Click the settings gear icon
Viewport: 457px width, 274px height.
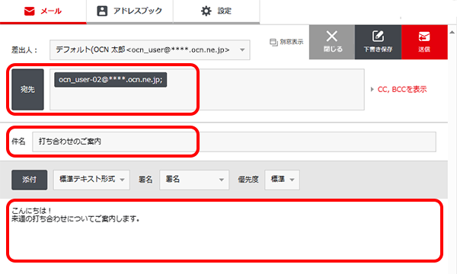click(x=206, y=11)
